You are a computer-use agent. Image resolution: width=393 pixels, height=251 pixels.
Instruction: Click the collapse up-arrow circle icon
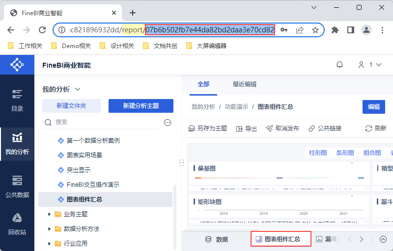(383, 240)
